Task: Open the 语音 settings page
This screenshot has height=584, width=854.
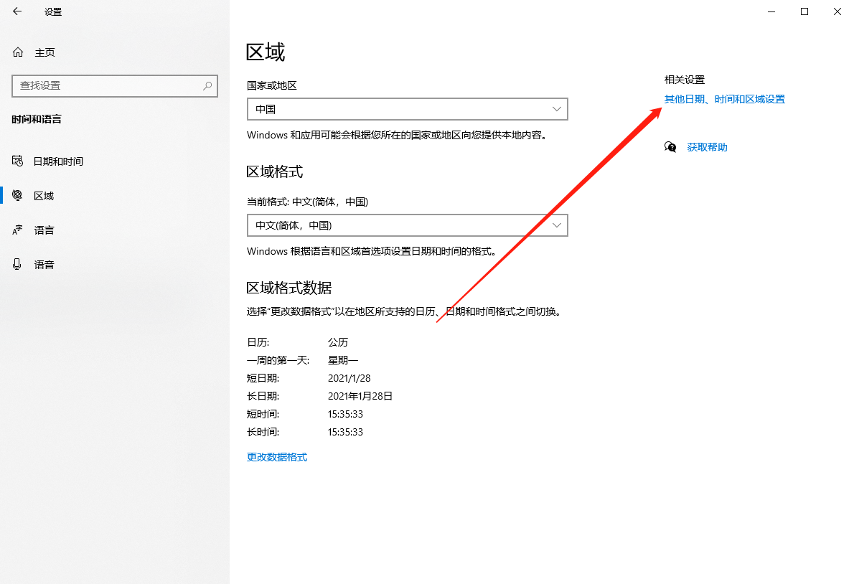Action: coord(44,265)
